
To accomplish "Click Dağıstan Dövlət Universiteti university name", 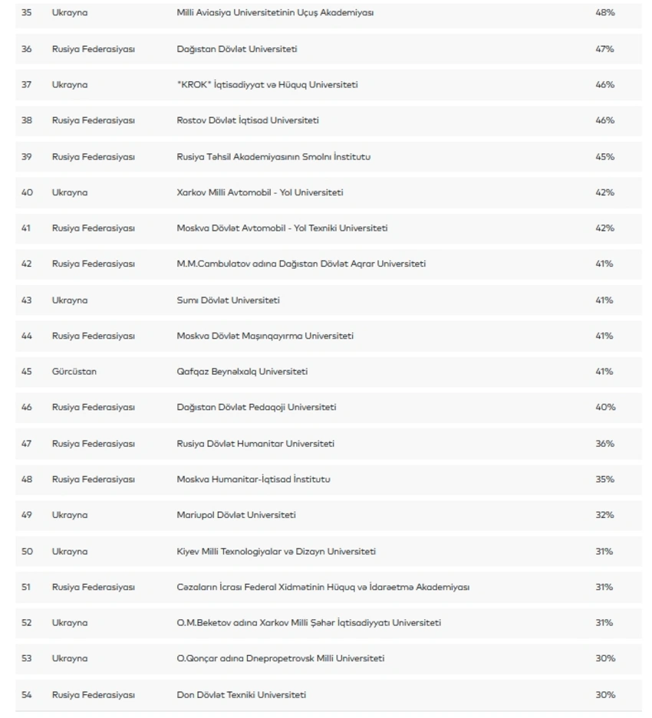I will [x=237, y=49].
